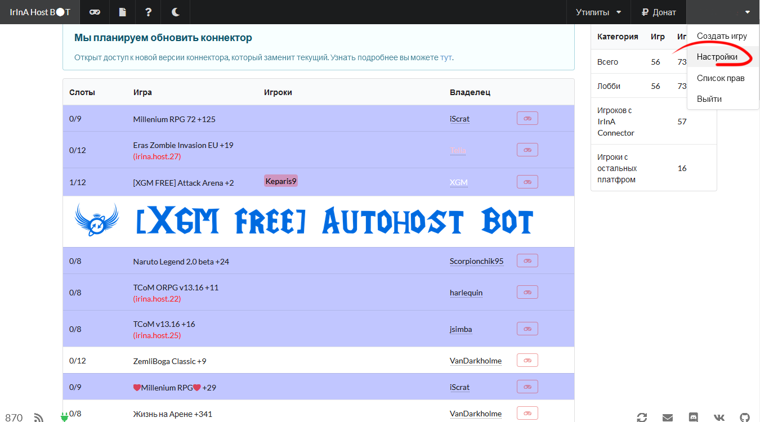The width and height of the screenshot is (760, 422).
Task: Follow the "тут" link in the connector notice
Action: pos(446,57)
